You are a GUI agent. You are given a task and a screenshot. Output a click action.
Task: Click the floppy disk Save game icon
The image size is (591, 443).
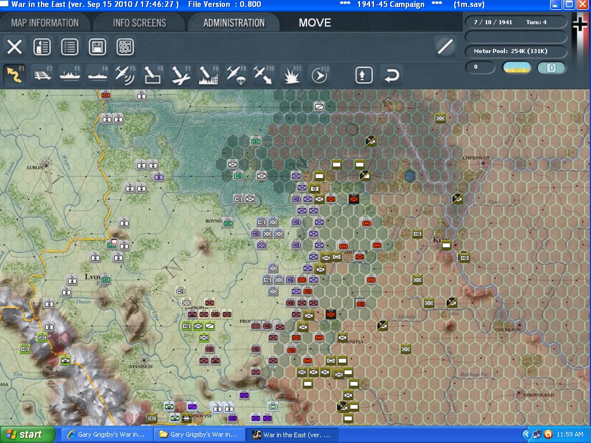click(97, 47)
